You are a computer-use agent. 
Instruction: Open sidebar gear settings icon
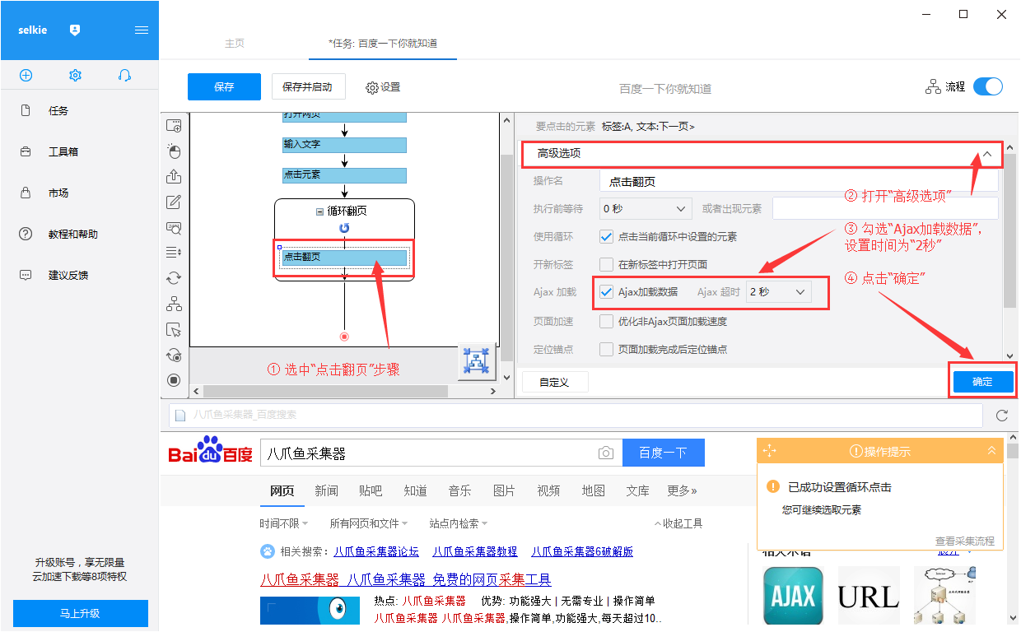75,75
